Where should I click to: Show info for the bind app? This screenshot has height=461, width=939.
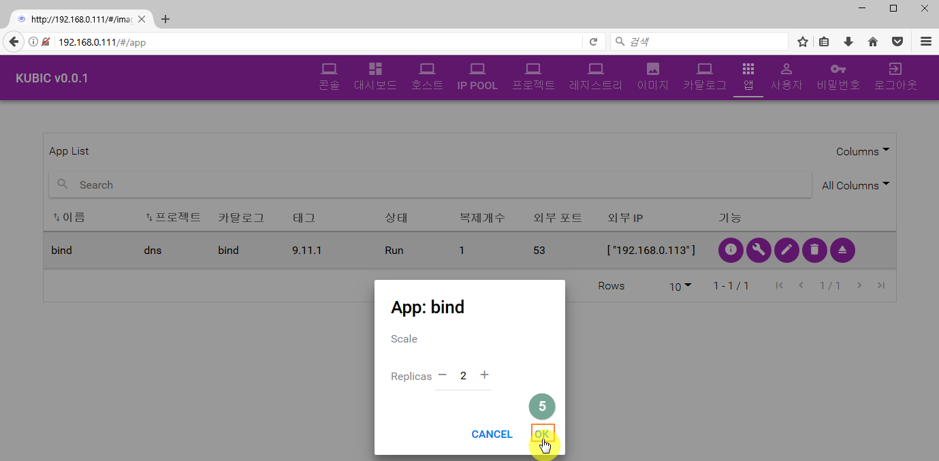tap(731, 250)
